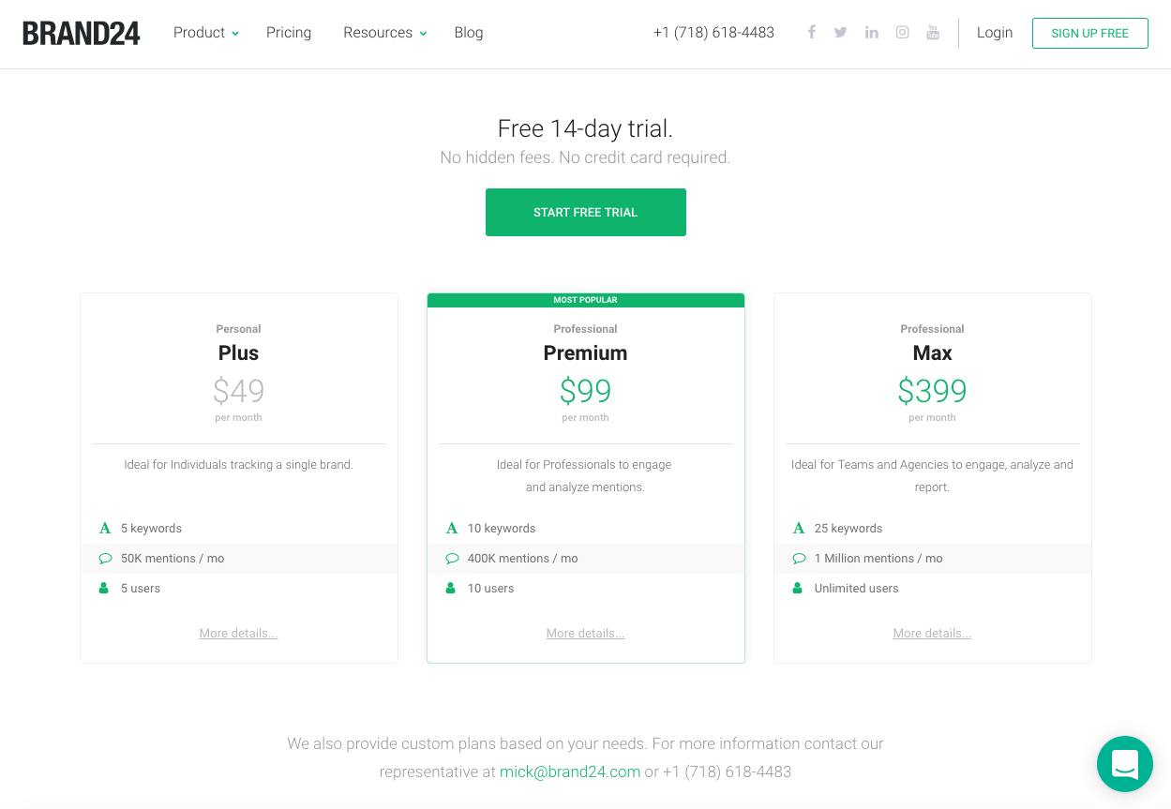
Task: Select the Premium plan $99 price
Action: click(x=585, y=391)
